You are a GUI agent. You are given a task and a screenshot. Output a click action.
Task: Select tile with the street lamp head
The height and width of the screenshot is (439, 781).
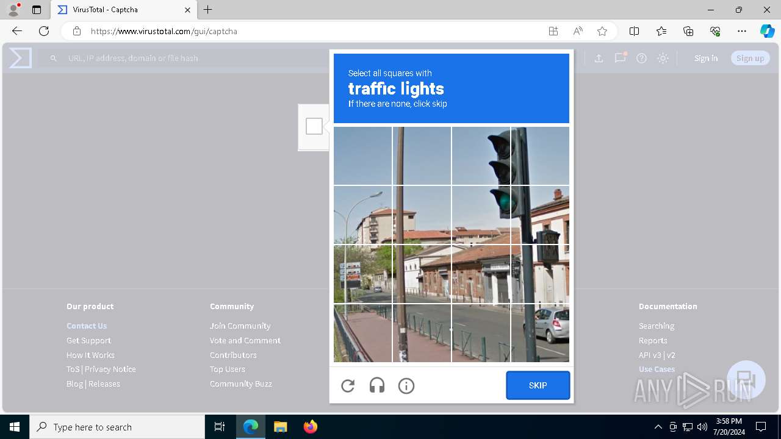[362, 215]
